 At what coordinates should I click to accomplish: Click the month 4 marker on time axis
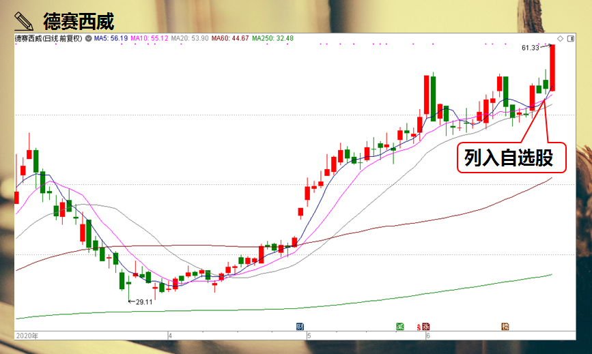click(x=170, y=336)
